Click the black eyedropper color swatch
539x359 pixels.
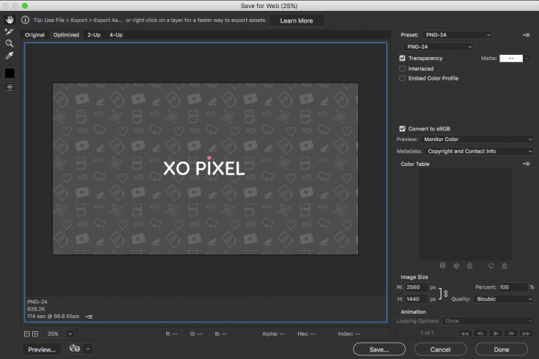(x=10, y=73)
